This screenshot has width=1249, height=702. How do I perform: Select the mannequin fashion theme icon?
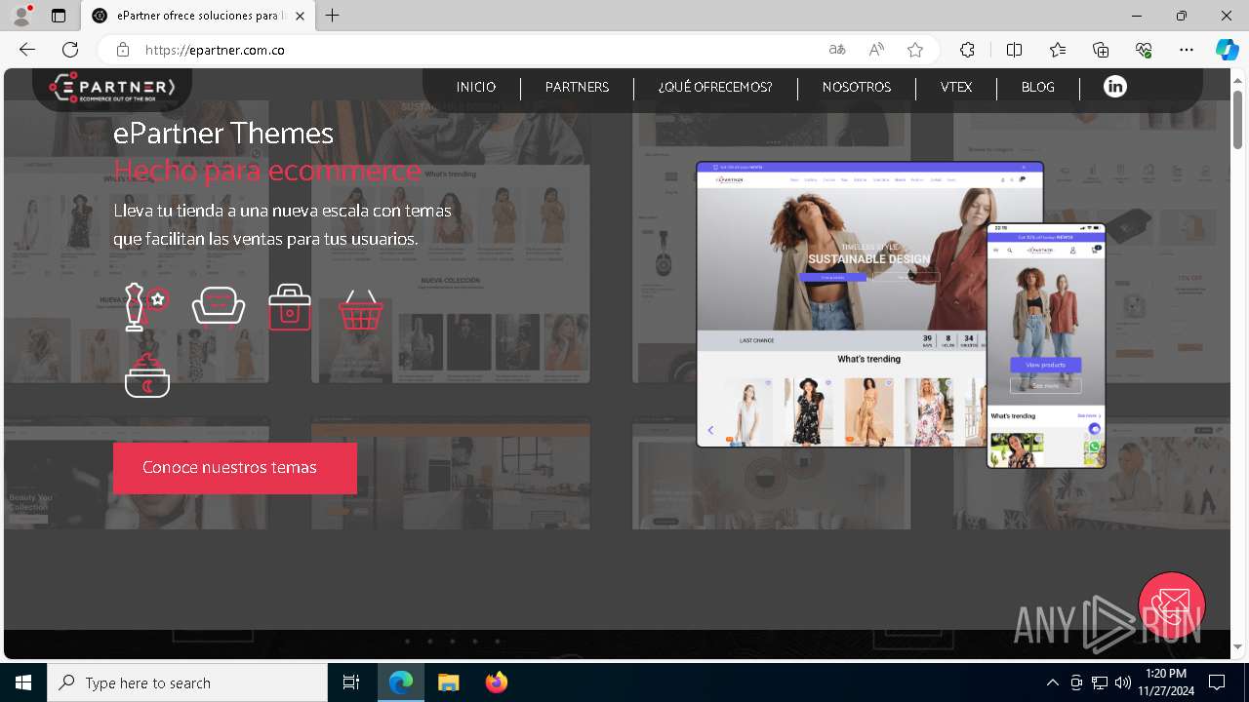tap(146, 307)
